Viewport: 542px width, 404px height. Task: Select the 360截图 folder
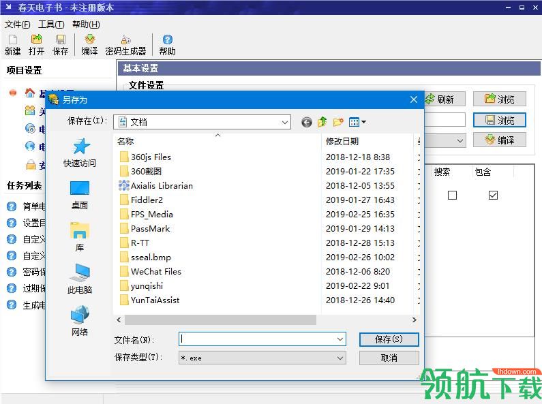(x=140, y=172)
